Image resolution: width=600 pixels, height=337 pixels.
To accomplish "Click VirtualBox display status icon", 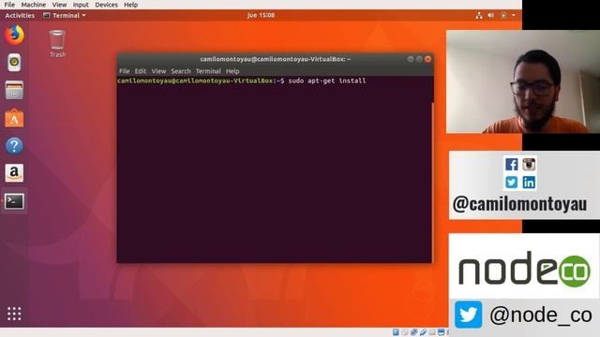I will 441,332.
